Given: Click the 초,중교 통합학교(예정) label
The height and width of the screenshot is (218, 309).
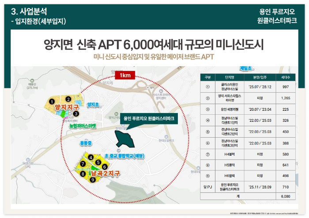Looking at the screenshot, I should (124, 156).
